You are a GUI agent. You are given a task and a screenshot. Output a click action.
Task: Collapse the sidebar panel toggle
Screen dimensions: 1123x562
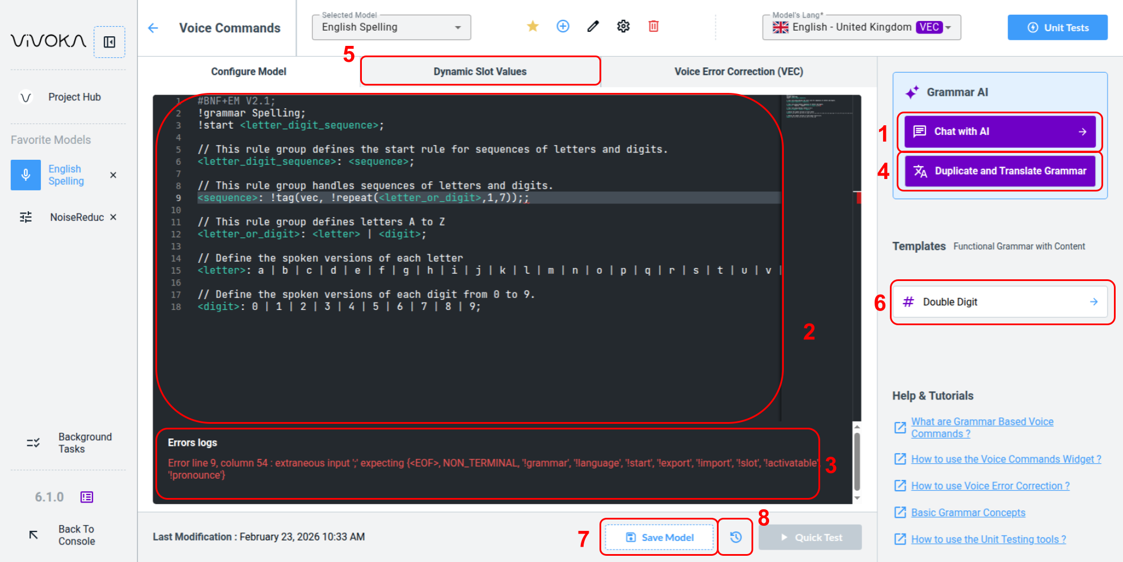click(109, 42)
